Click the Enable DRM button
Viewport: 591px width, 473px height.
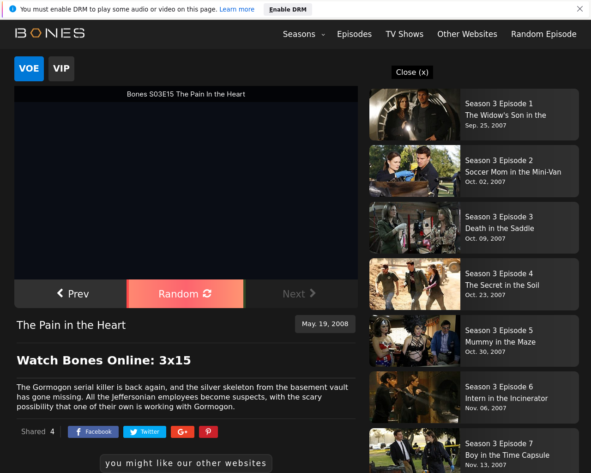(288, 9)
